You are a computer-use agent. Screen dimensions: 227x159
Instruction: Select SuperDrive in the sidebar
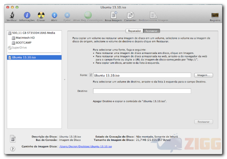click(34, 48)
